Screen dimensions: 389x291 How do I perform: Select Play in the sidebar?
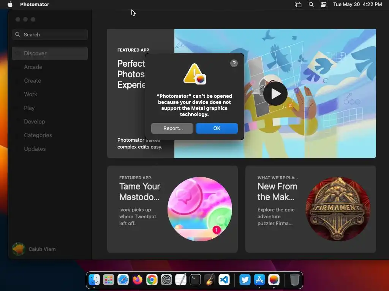point(50,108)
